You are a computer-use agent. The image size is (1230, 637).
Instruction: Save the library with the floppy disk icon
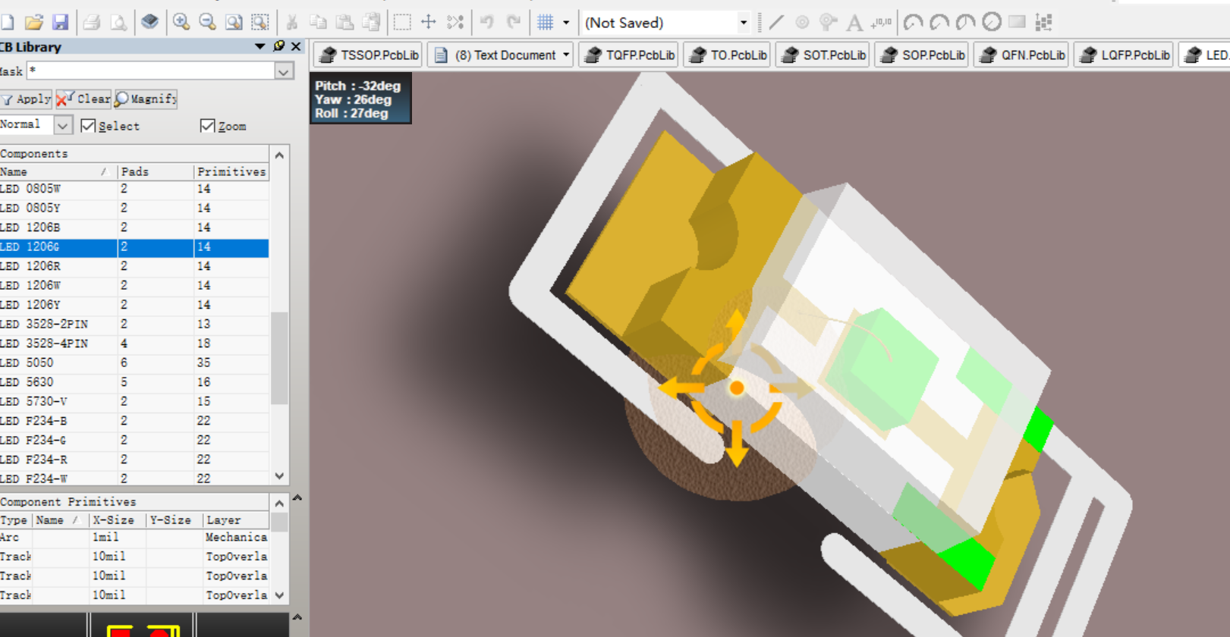(61, 22)
